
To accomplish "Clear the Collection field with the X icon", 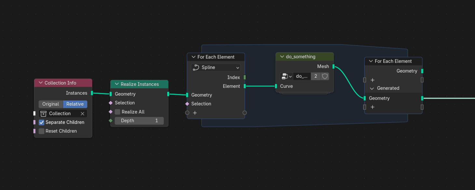I will coord(82,114).
